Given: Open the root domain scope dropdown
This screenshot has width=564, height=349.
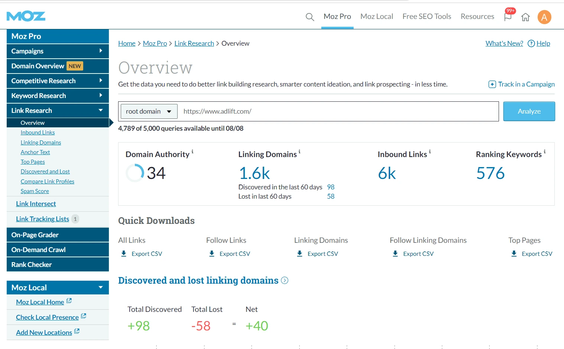Looking at the screenshot, I should 149,111.
